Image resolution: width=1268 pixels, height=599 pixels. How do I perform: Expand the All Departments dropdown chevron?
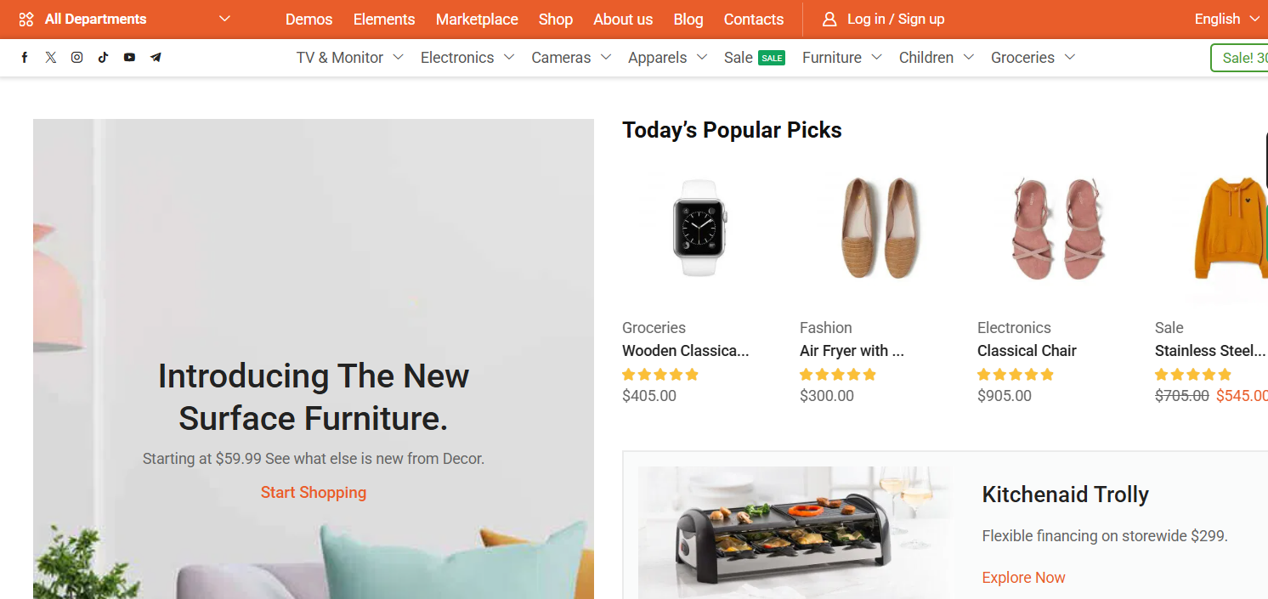pyautogui.click(x=224, y=19)
